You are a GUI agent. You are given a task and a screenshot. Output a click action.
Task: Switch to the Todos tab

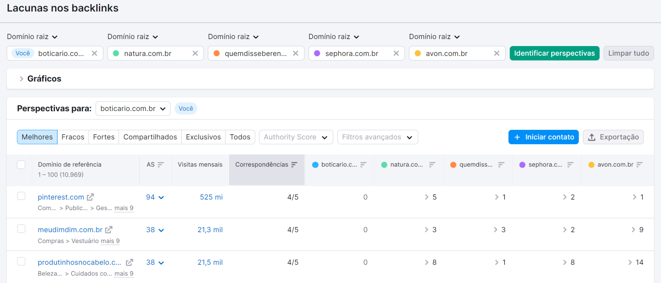tap(240, 137)
